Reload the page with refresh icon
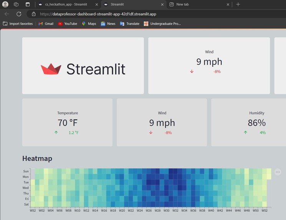The height and width of the screenshot is (220, 286). pyautogui.click(x=19, y=14)
